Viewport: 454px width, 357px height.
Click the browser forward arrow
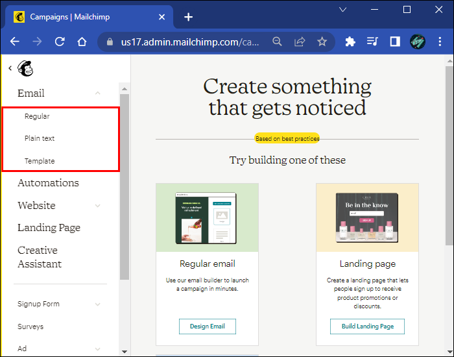(x=37, y=42)
